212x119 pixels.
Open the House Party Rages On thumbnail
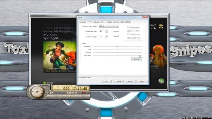(x=60, y=57)
